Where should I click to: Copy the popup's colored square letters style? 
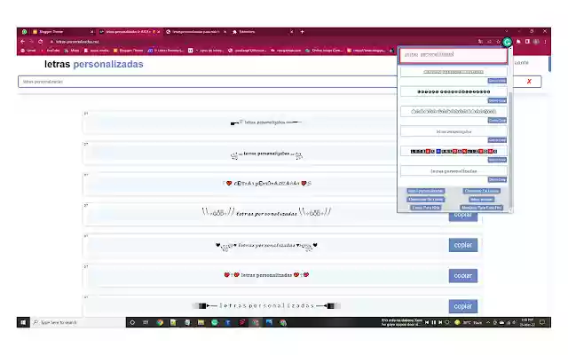497,160
